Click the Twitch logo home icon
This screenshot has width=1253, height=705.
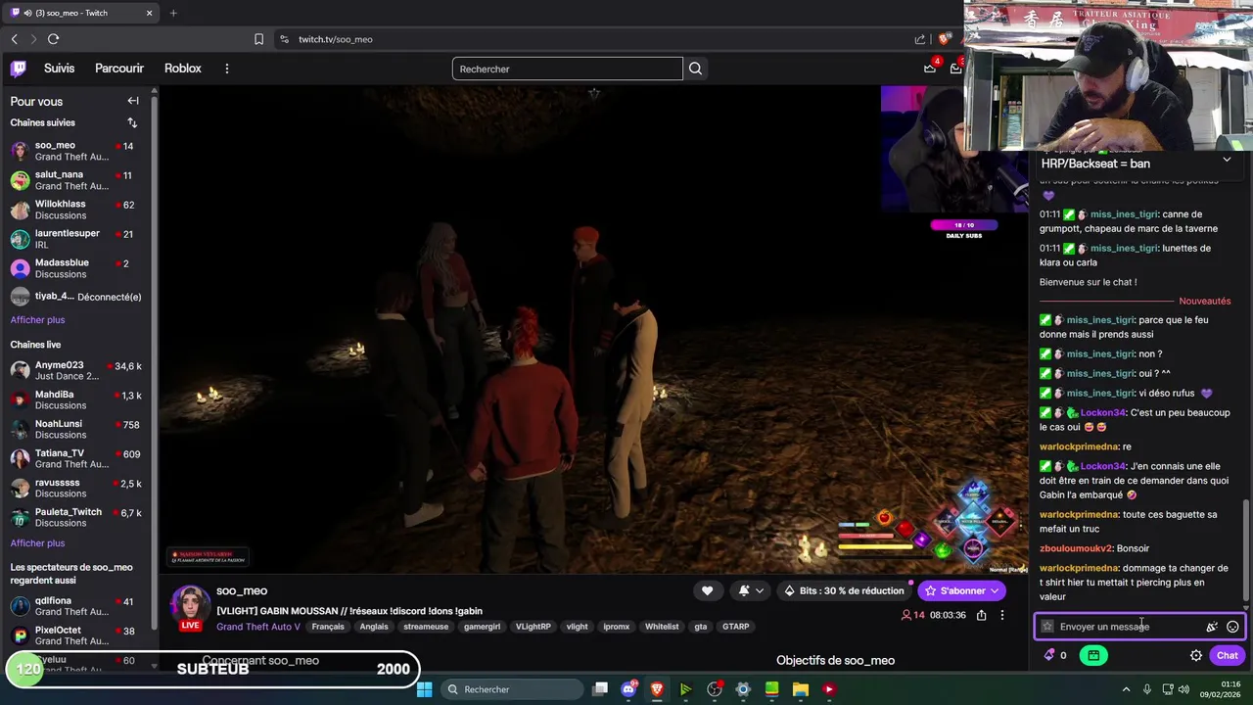point(19,69)
